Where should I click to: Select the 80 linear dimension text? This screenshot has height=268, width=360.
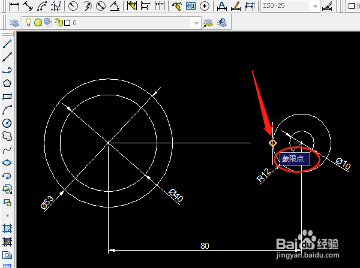pyautogui.click(x=205, y=246)
